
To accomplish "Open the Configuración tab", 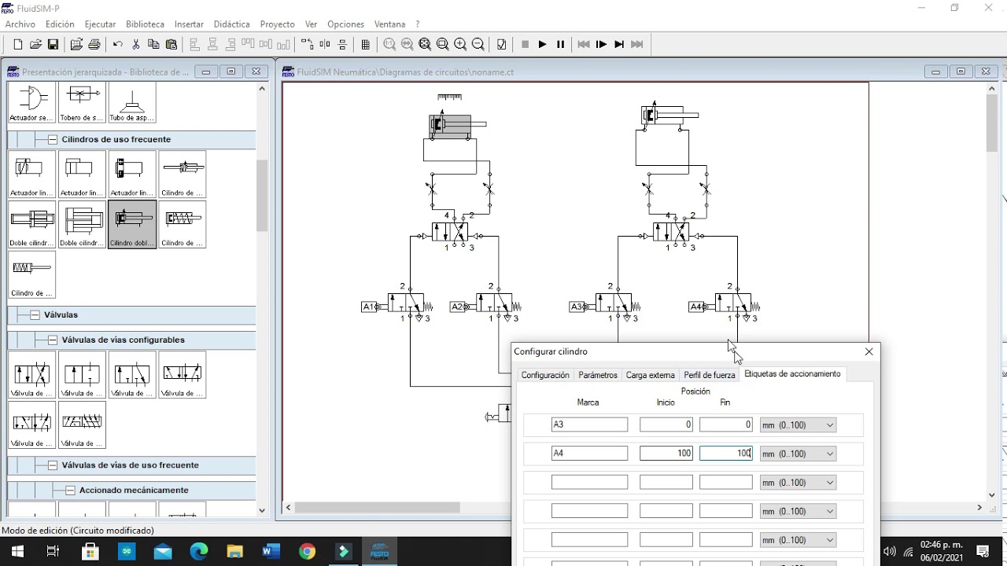I will click(545, 375).
